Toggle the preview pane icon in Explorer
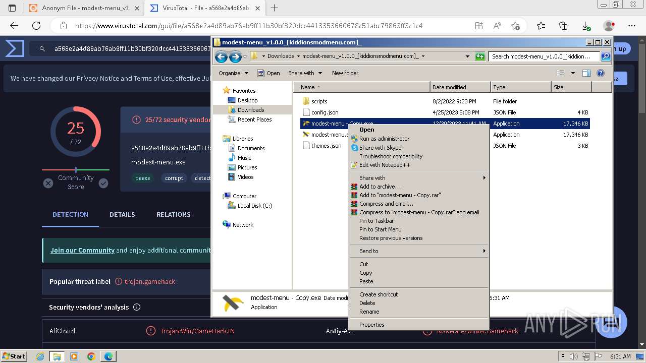This screenshot has height=363, width=646. 586,73
